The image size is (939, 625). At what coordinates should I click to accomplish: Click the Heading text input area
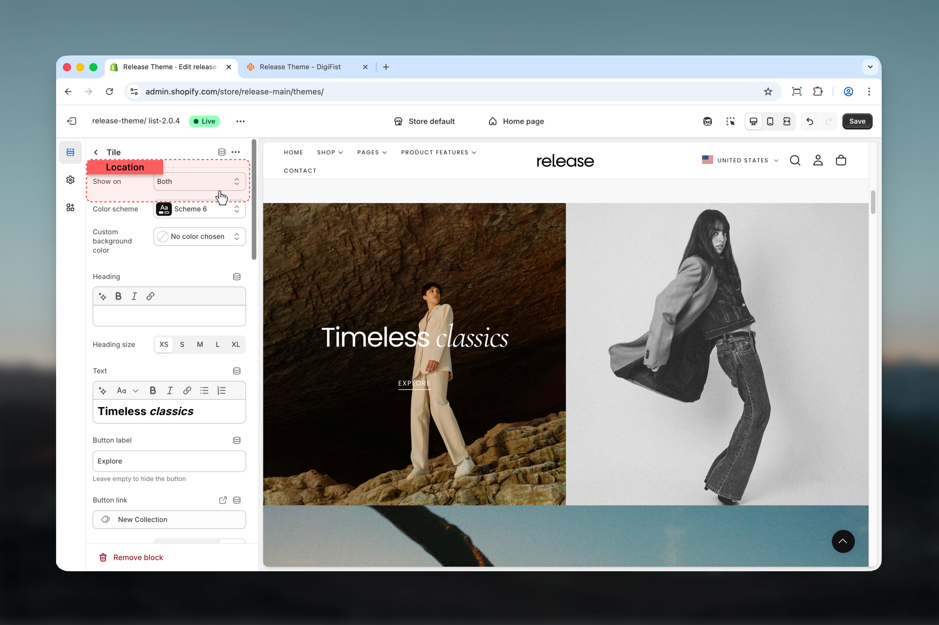pyautogui.click(x=169, y=316)
